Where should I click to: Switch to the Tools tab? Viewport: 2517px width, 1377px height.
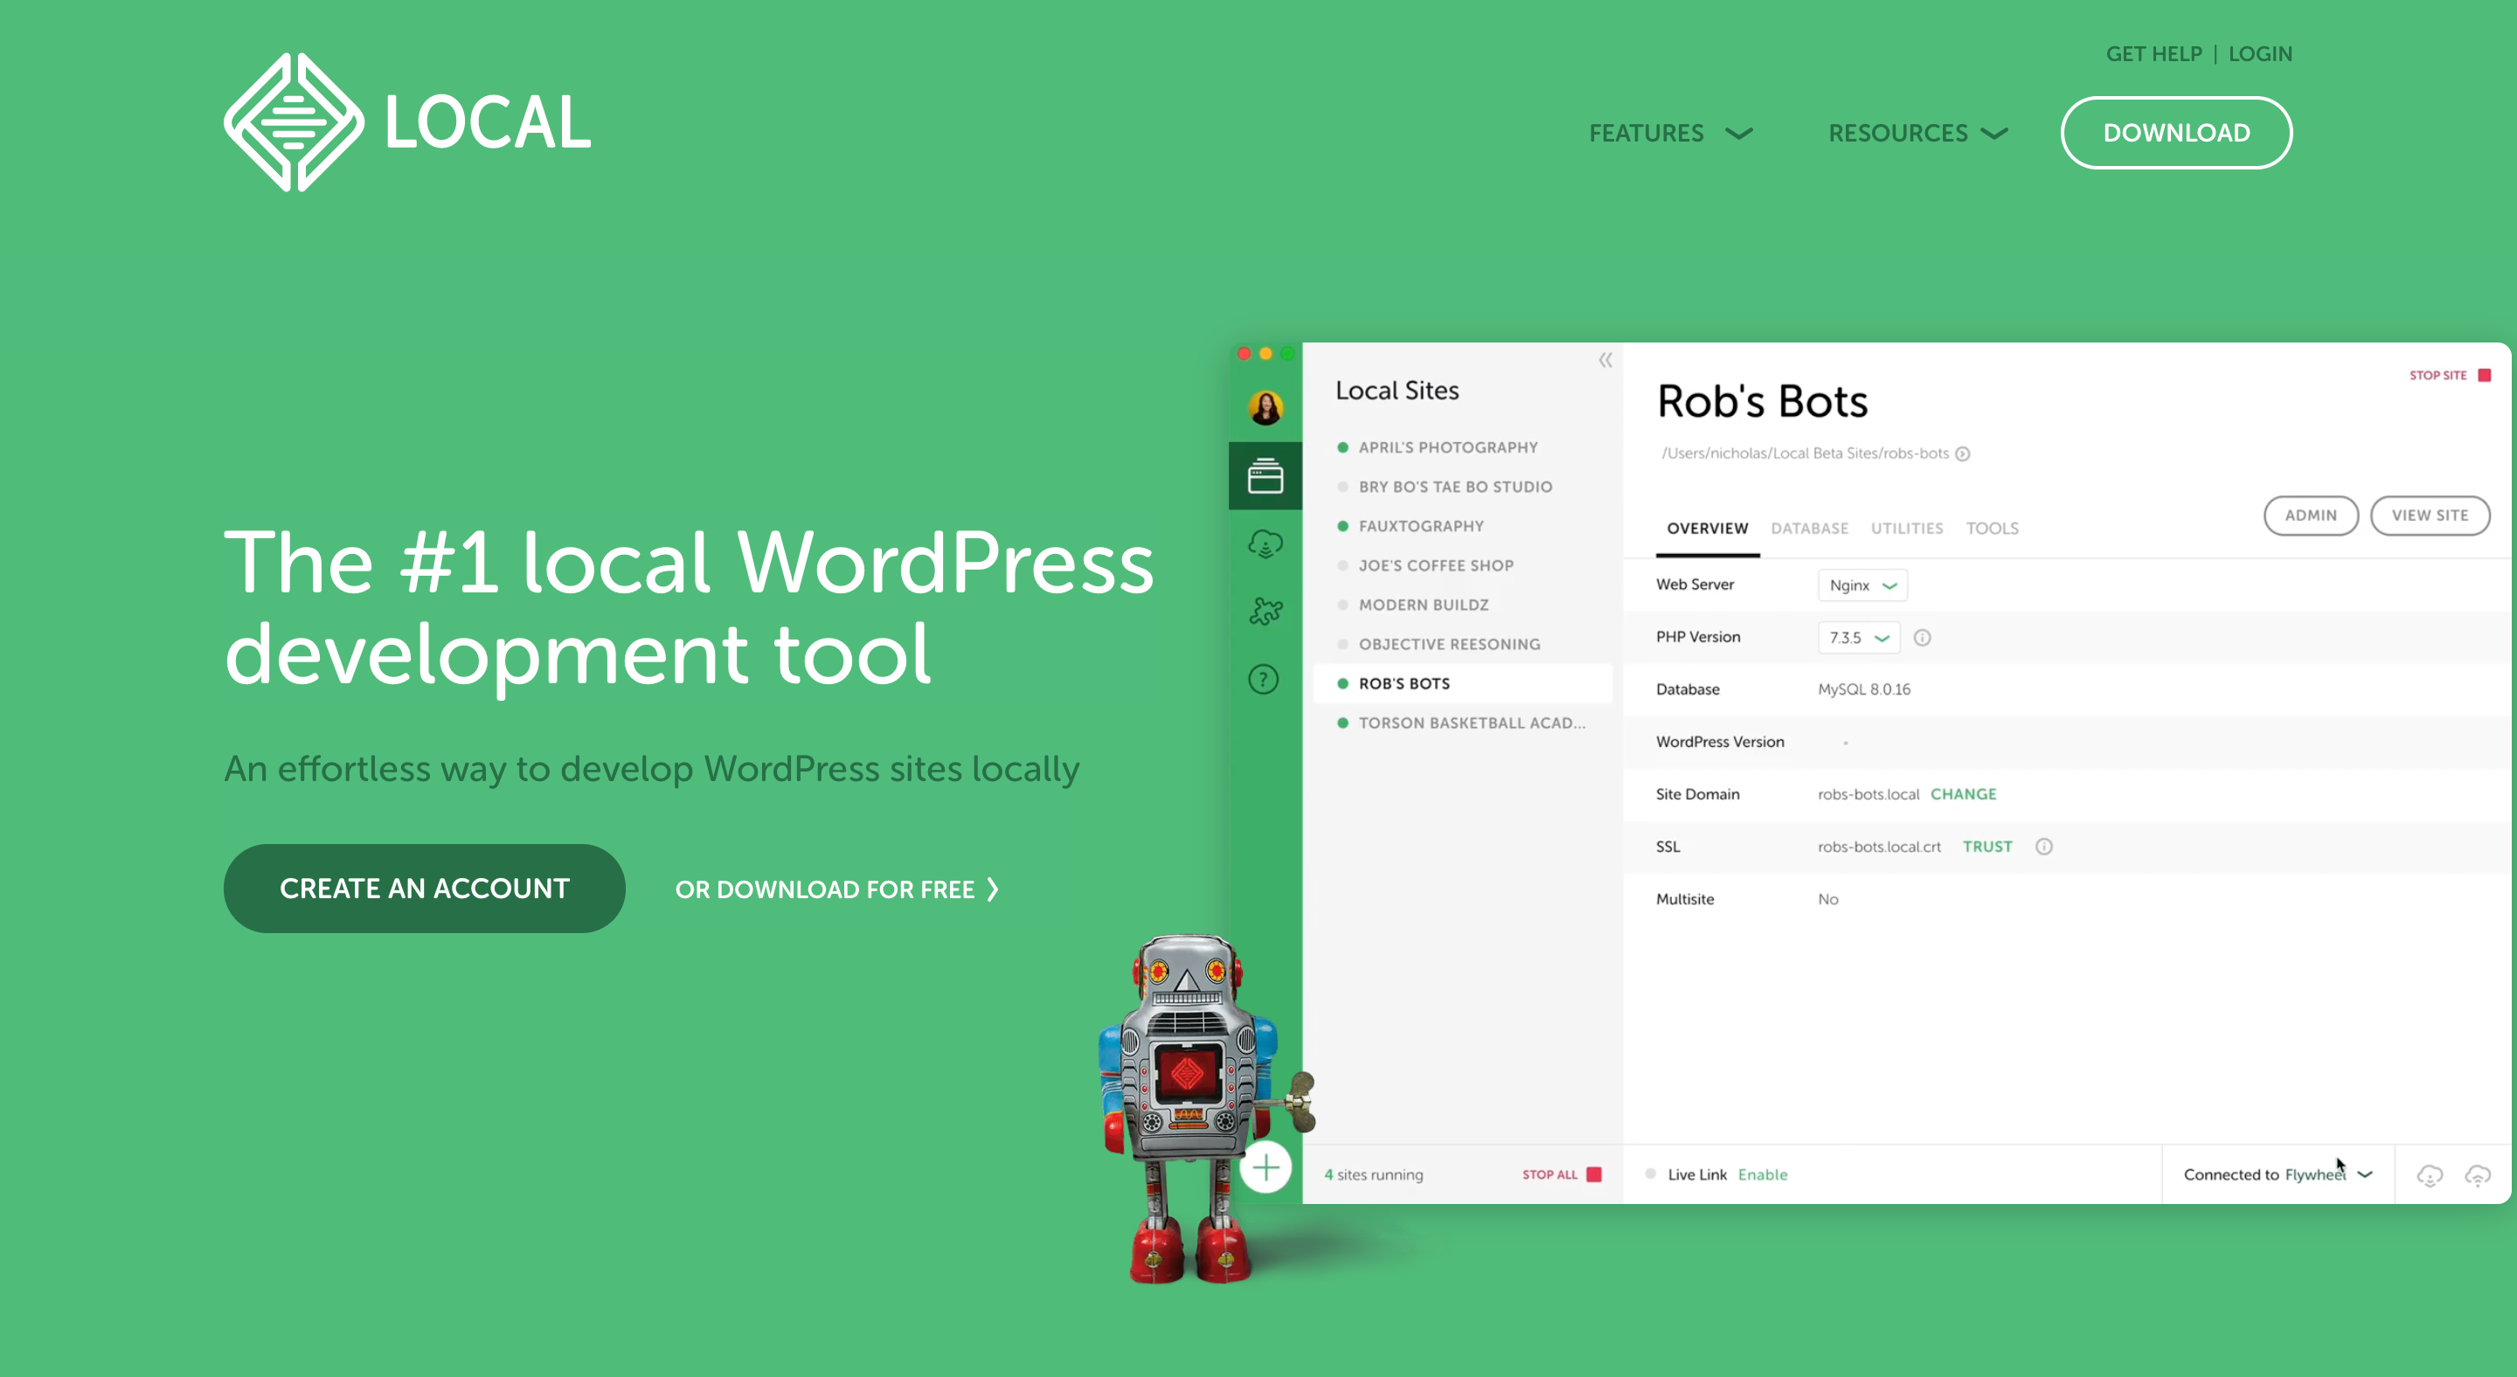(x=1992, y=529)
